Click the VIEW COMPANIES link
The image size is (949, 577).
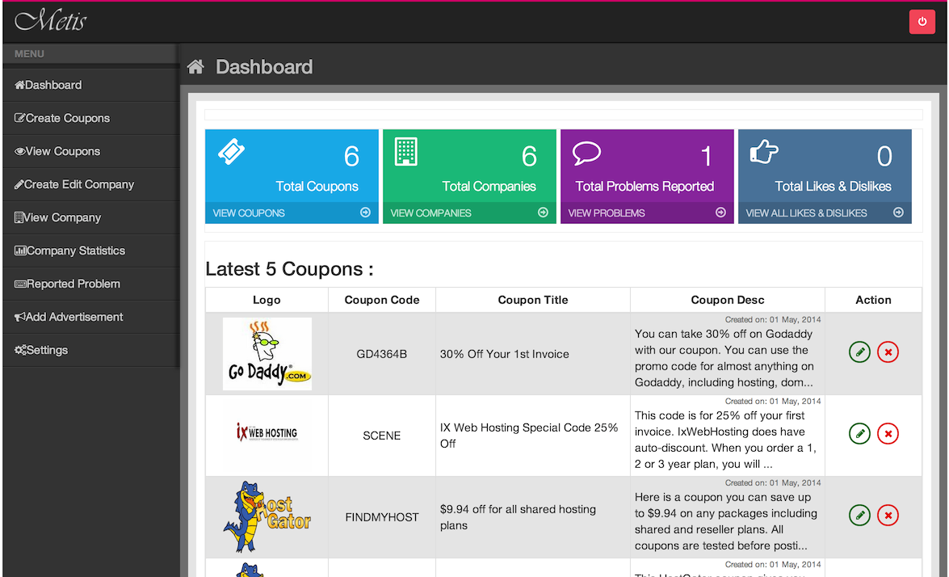click(x=430, y=213)
